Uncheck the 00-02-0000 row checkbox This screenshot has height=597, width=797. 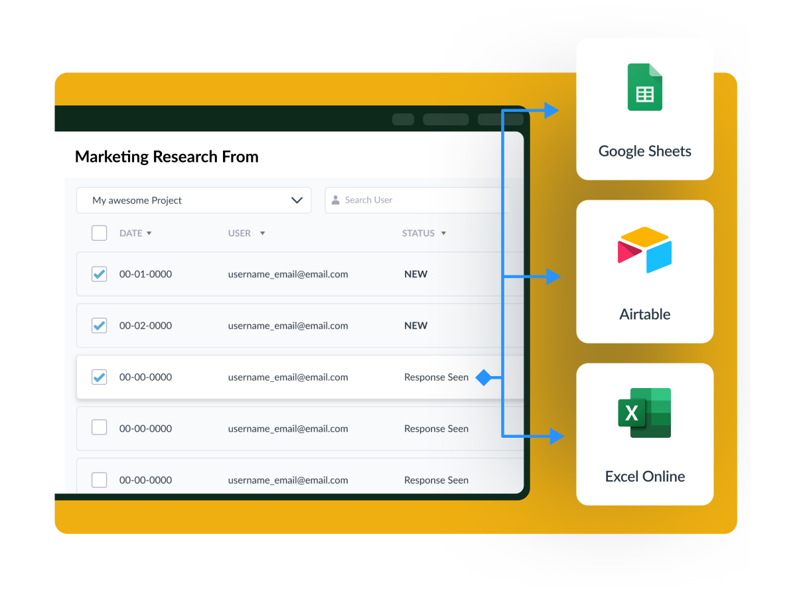tap(99, 326)
